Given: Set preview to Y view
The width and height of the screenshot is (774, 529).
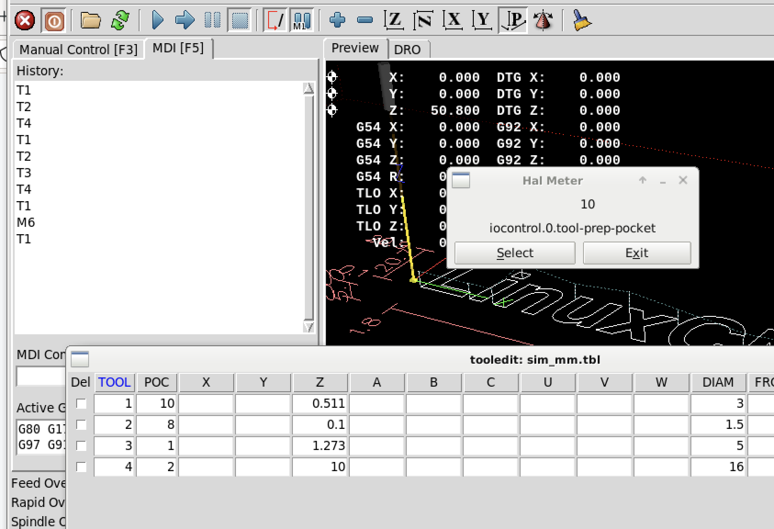Looking at the screenshot, I should coord(482,21).
